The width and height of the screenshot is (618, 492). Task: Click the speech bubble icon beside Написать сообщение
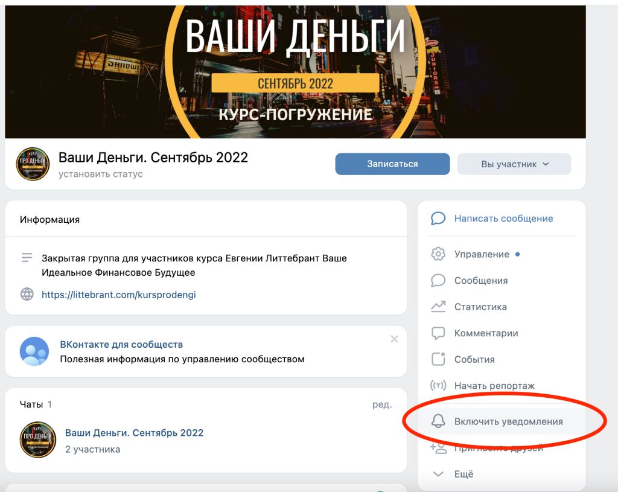point(438,219)
